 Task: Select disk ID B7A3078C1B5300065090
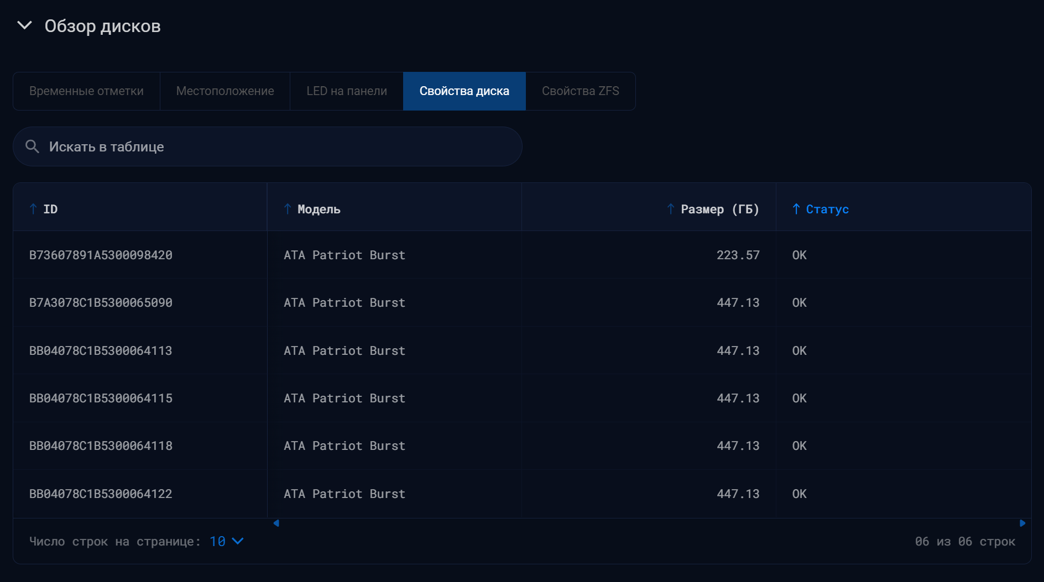(x=101, y=302)
